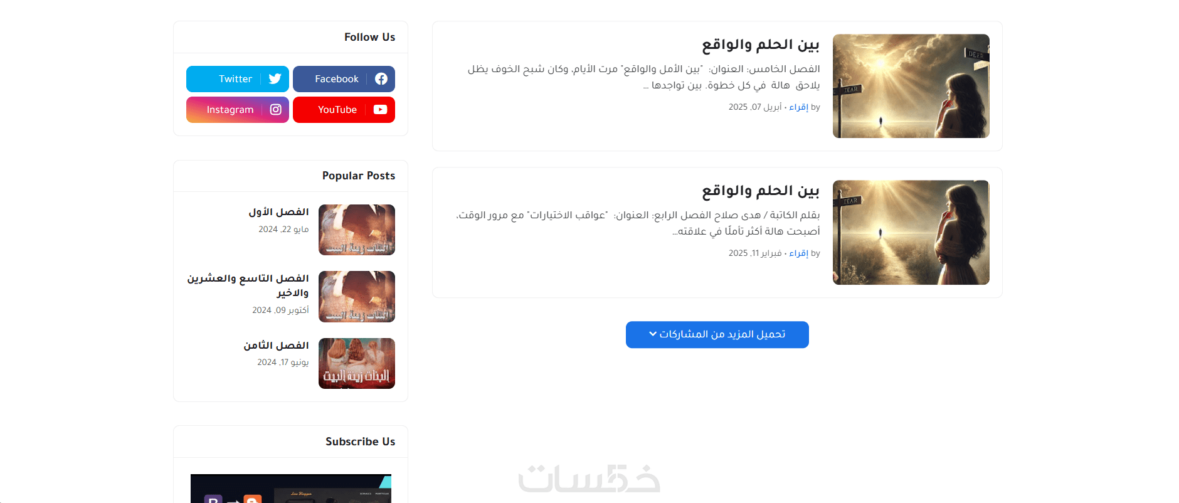This screenshot has width=1179, height=503.
Task: Open first post title بين الحلم والواقع
Action: point(760,45)
